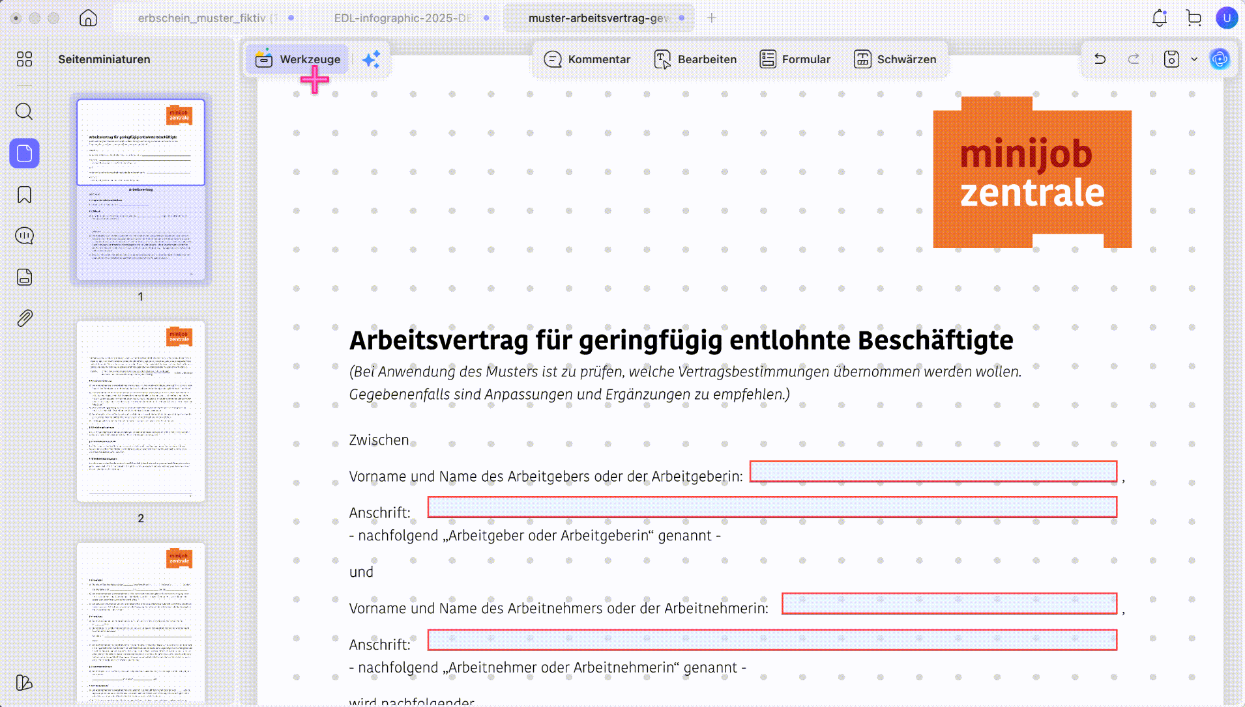Image resolution: width=1245 pixels, height=707 pixels.
Task: Click the Arbeitnehmer Anschrift field
Action: [x=772, y=640]
